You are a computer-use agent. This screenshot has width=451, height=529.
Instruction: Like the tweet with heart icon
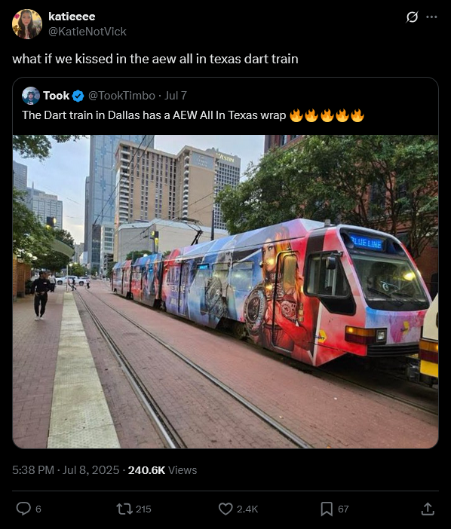(x=226, y=509)
